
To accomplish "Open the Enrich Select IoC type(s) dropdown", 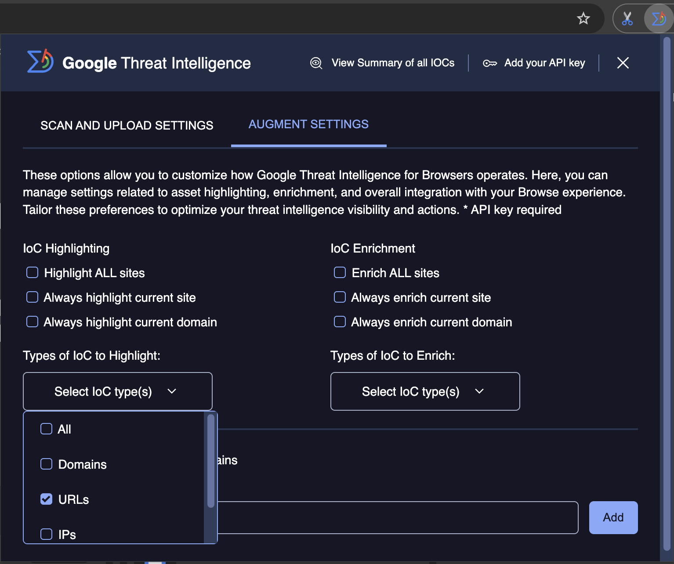I will pyautogui.click(x=425, y=391).
